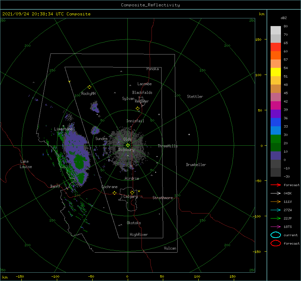
Task: Click the Composite_Reflectivity title
Action: click(x=150, y=5)
